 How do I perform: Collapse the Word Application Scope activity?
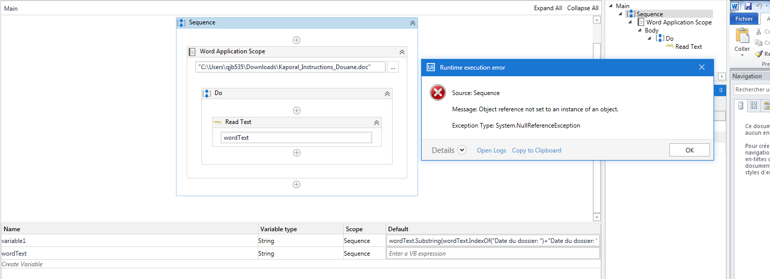click(x=402, y=52)
